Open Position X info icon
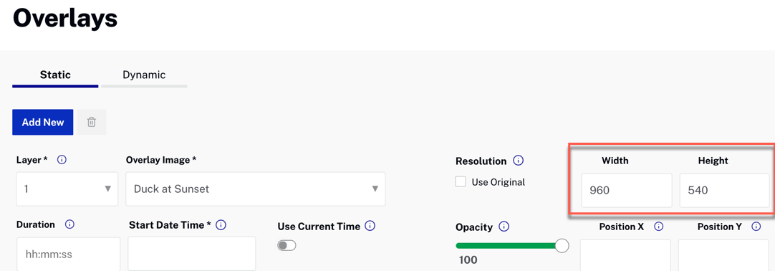775x271 pixels. click(658, 227)
